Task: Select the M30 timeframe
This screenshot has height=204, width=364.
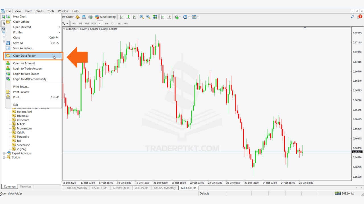Action: [x=94, y=24]
